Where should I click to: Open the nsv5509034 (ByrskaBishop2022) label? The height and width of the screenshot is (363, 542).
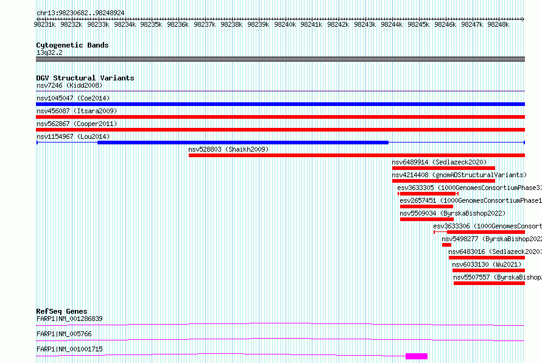452,213
